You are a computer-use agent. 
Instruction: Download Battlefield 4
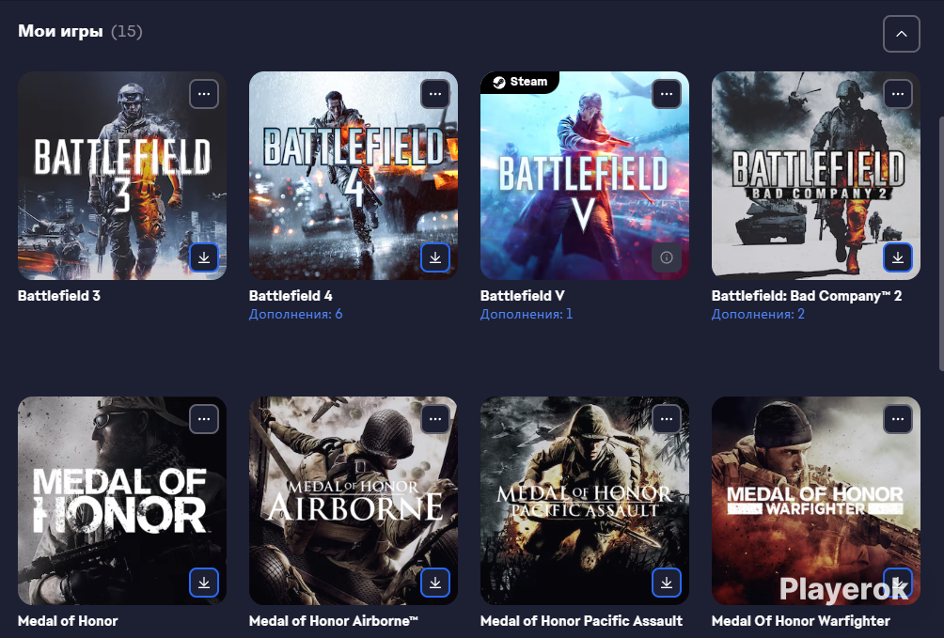tap(435, 257)
